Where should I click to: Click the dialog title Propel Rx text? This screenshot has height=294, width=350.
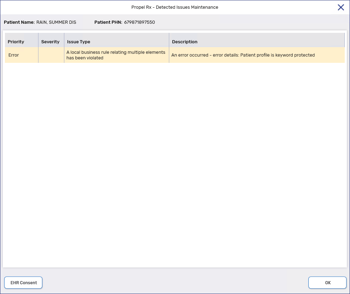pos(175,7)
